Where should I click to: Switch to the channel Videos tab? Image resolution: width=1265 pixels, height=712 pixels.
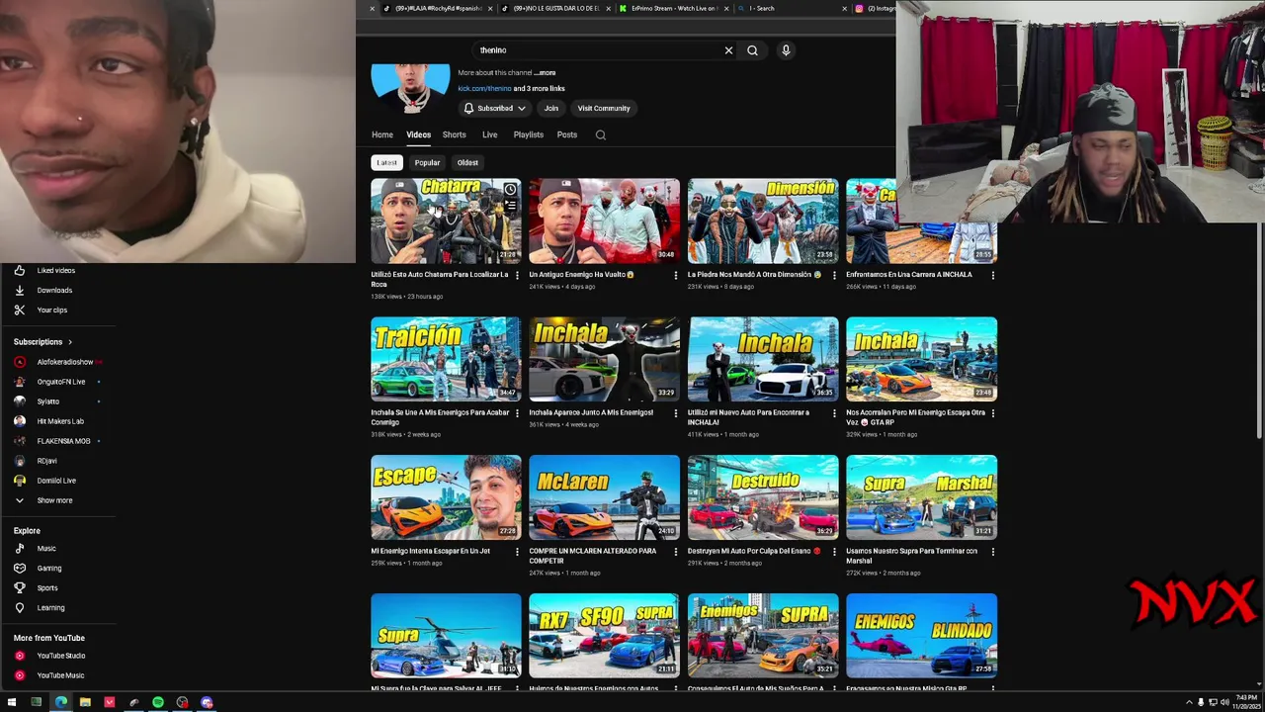pyautogui.click(x=418, y=134)
